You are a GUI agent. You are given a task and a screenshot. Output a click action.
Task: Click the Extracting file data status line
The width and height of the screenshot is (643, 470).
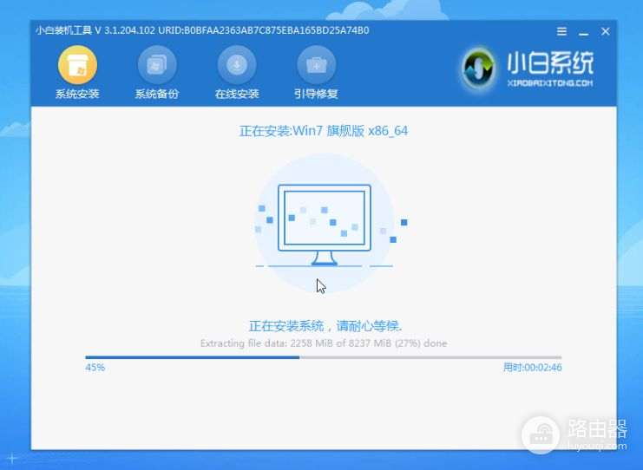point(324,343)
